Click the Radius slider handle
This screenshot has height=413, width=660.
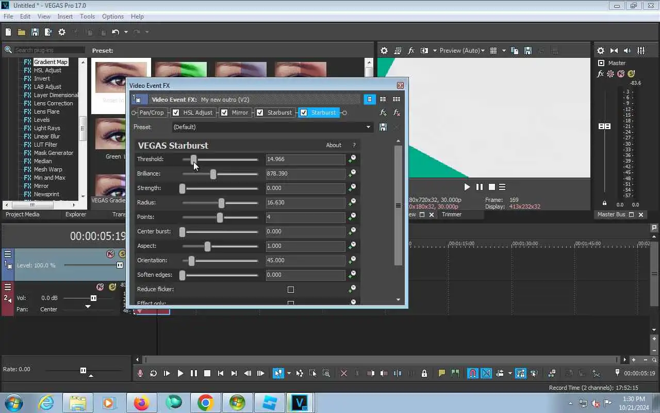[x=221, y=203]
